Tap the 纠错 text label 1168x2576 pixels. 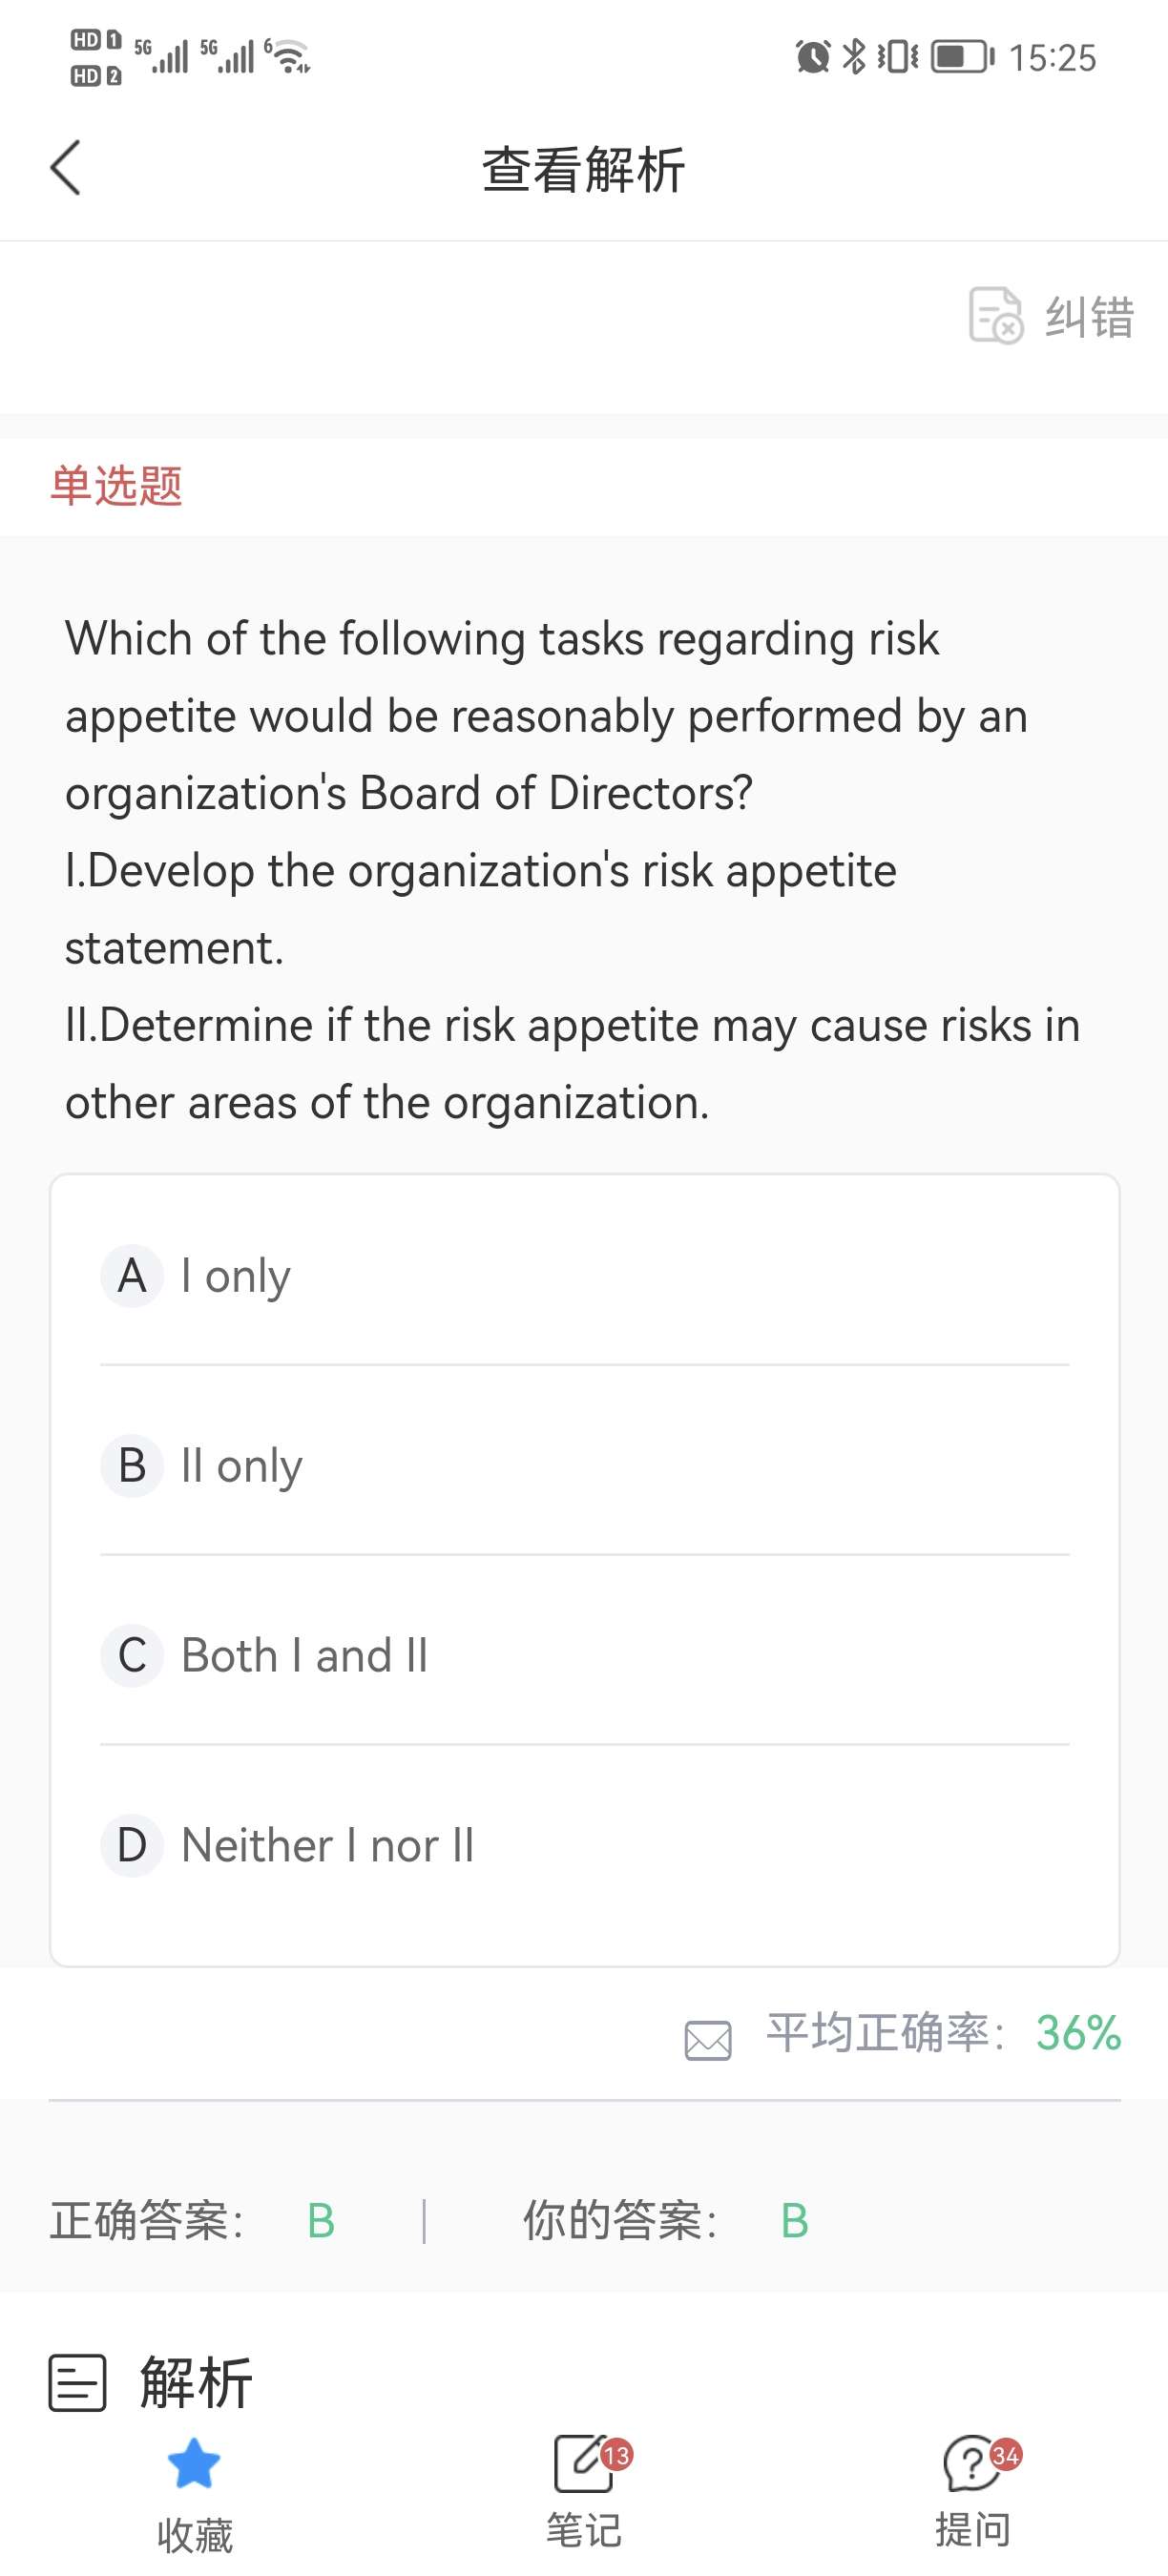(1090, 317)
